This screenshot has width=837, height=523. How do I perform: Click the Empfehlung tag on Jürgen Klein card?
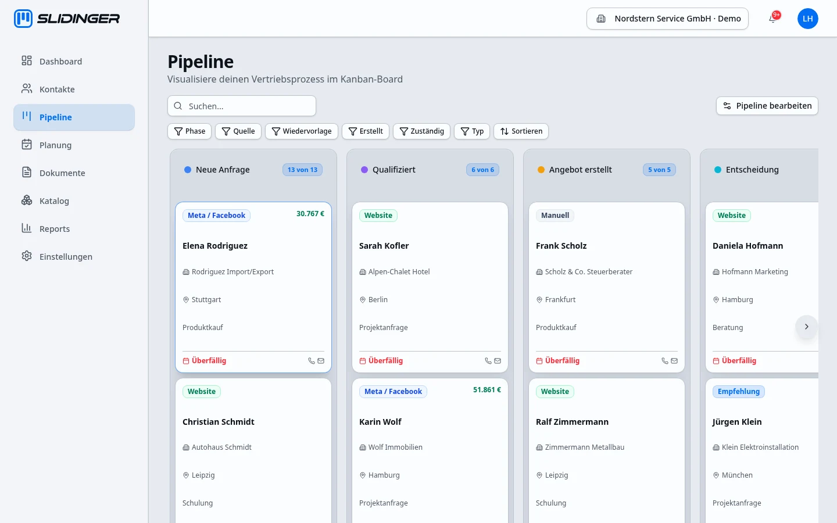coord(739,392)
